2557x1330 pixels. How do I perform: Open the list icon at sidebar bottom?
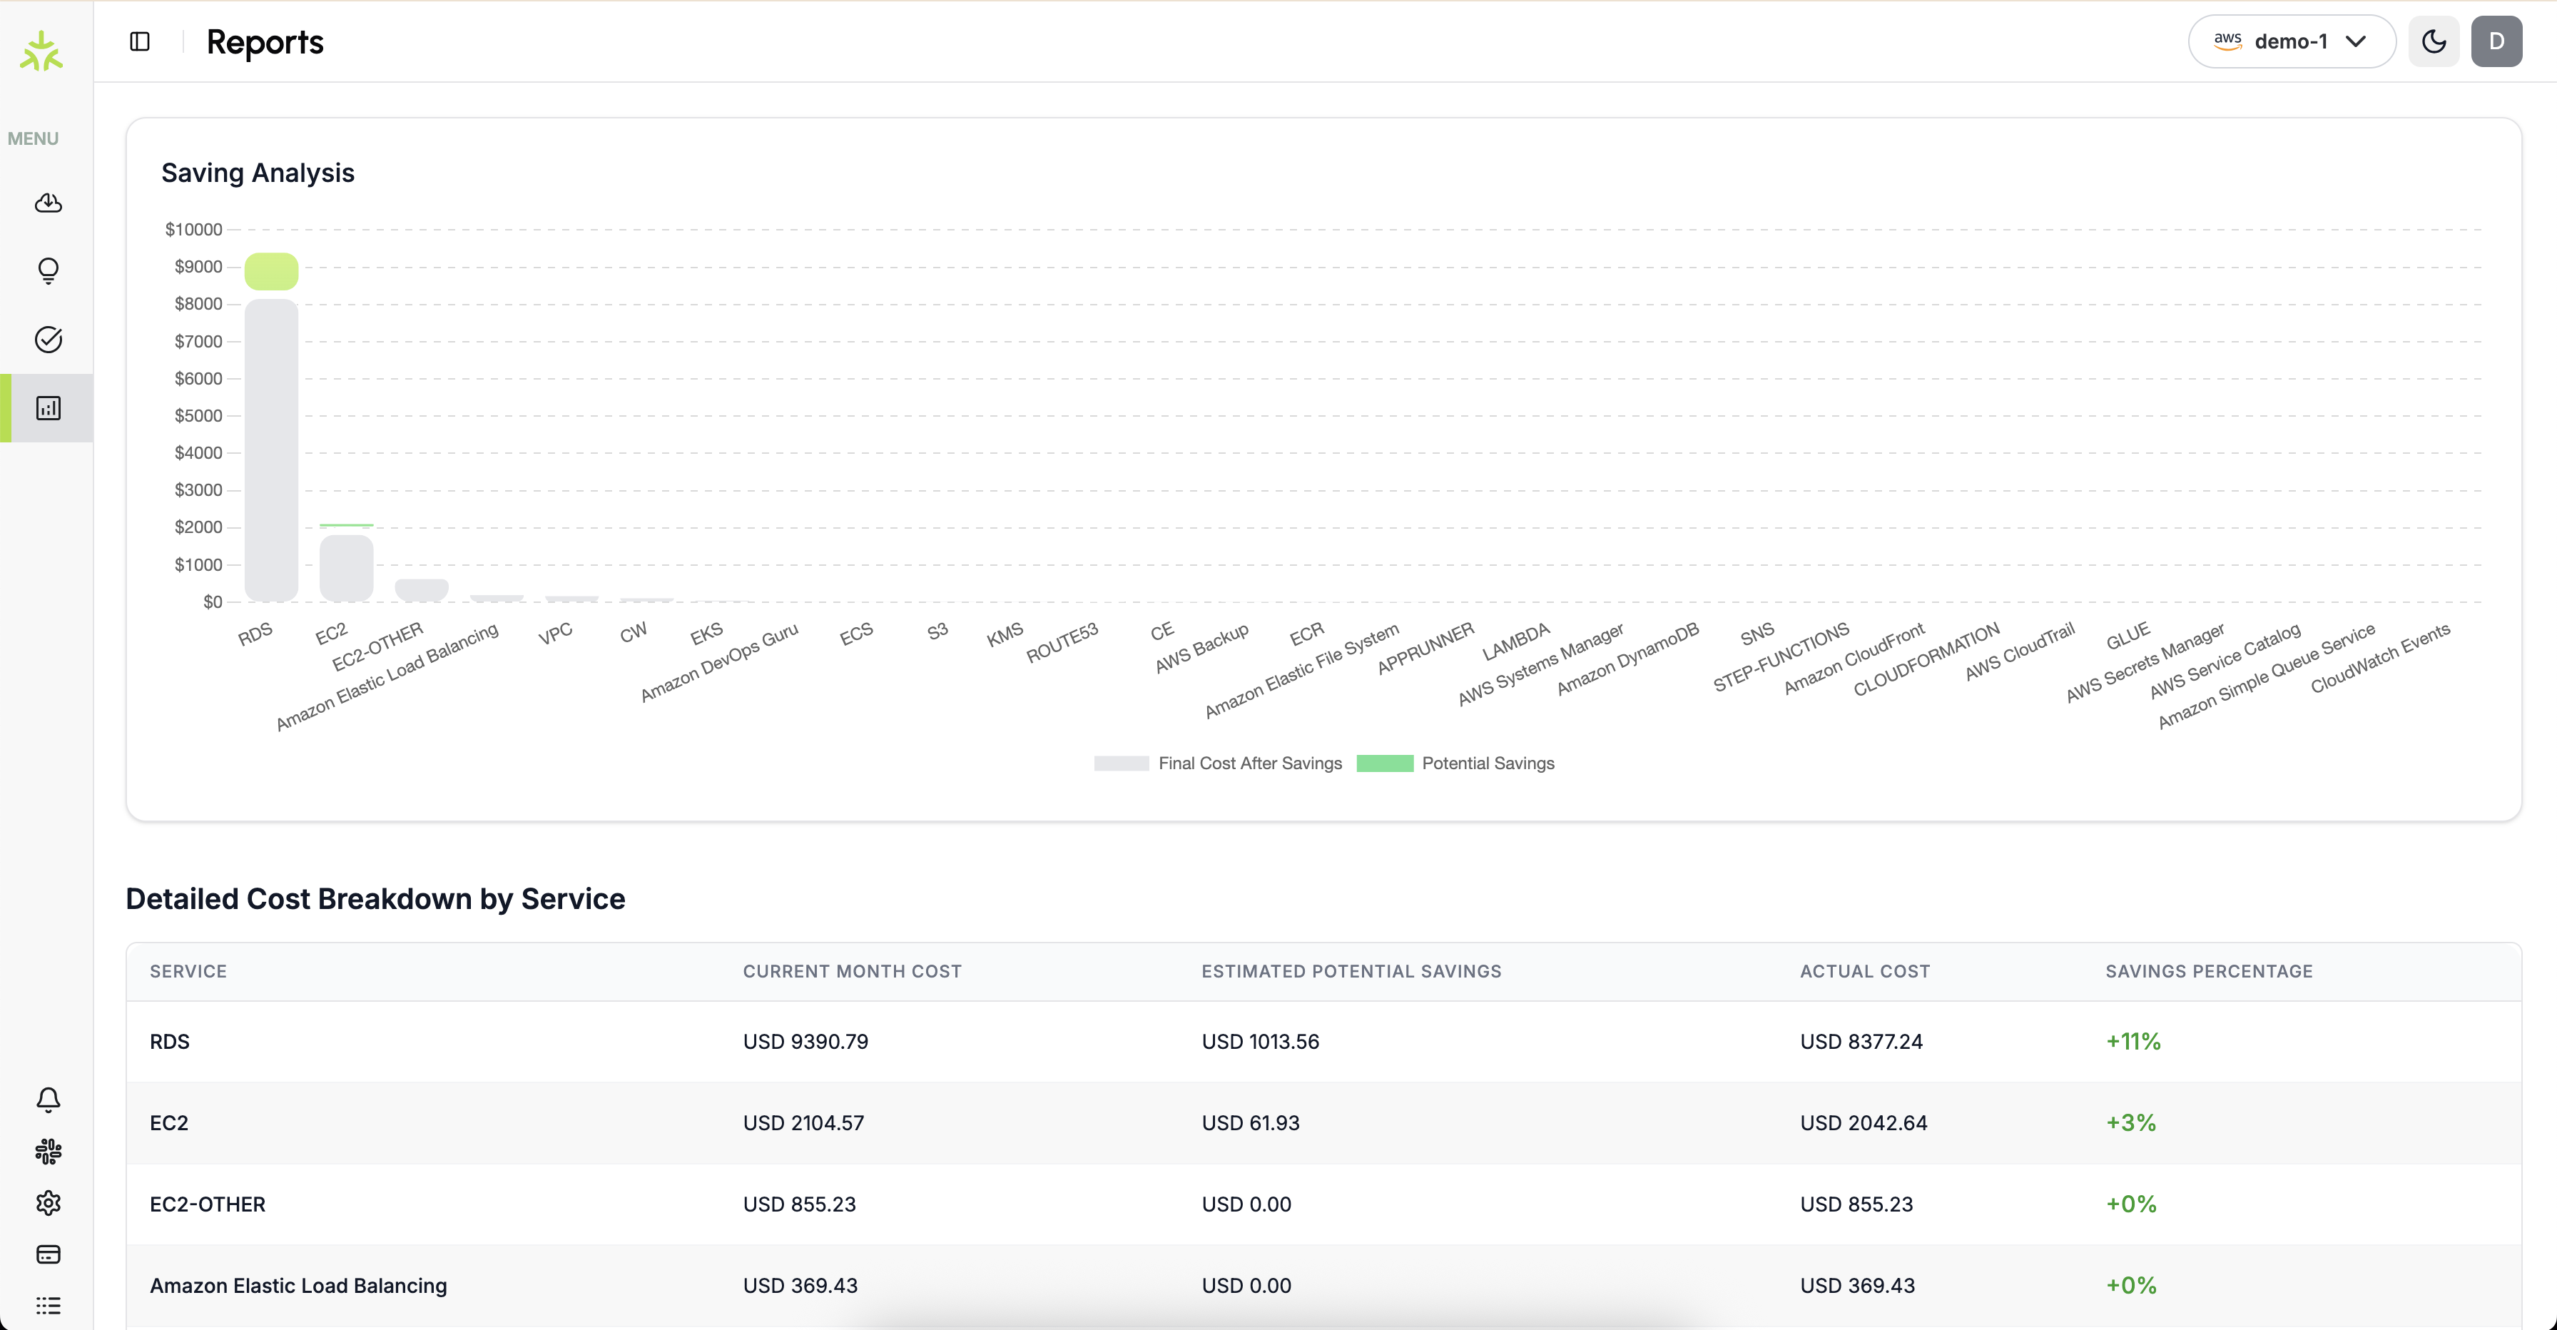click(x=48, y=1305)
